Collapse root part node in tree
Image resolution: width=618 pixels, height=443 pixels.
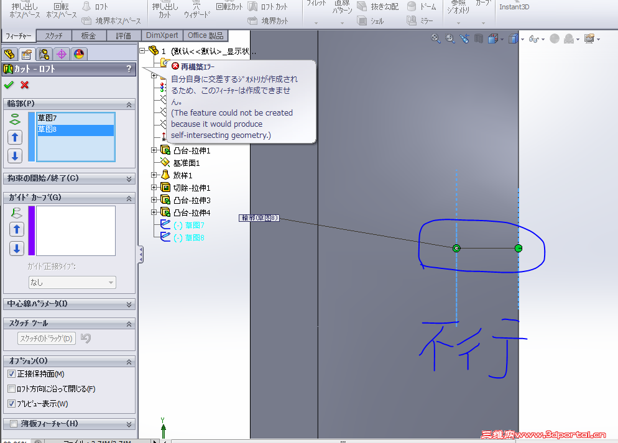(x=142, y=50)
